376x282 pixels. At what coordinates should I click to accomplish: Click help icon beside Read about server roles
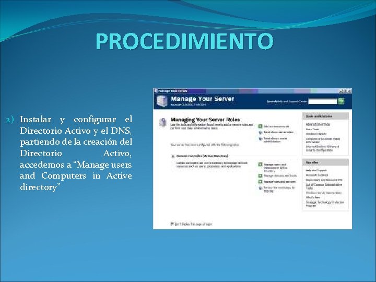[x=261, y=132]
